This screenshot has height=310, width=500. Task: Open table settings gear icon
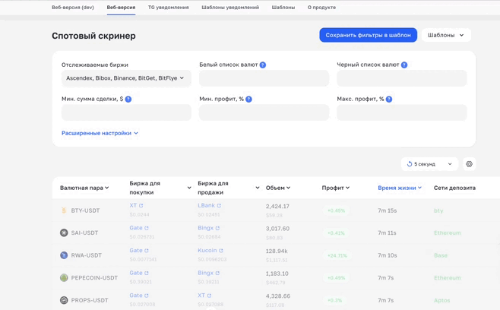[469, 164]
